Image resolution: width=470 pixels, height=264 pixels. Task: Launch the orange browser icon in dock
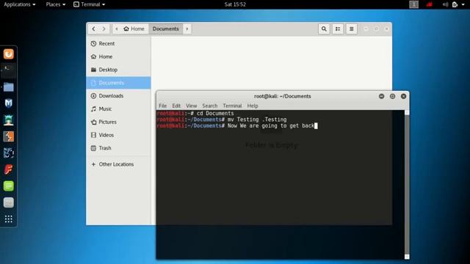point(9,54)
